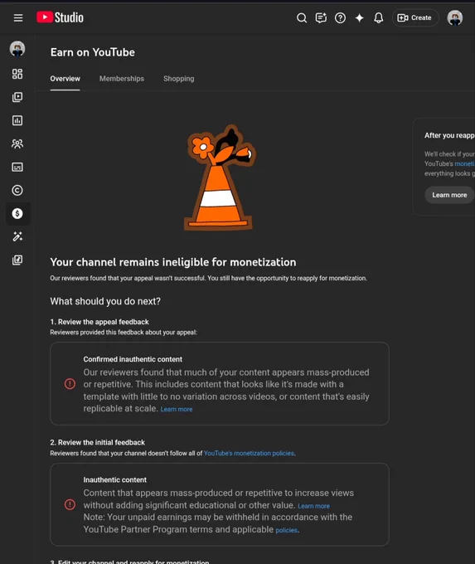
Task: Click the 'What should you do next?' heading
Action: (x=105, y=301)
